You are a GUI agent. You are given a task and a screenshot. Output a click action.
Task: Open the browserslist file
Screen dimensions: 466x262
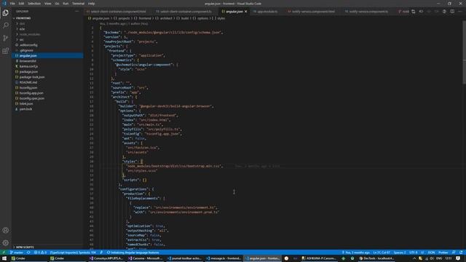point(47,61)
